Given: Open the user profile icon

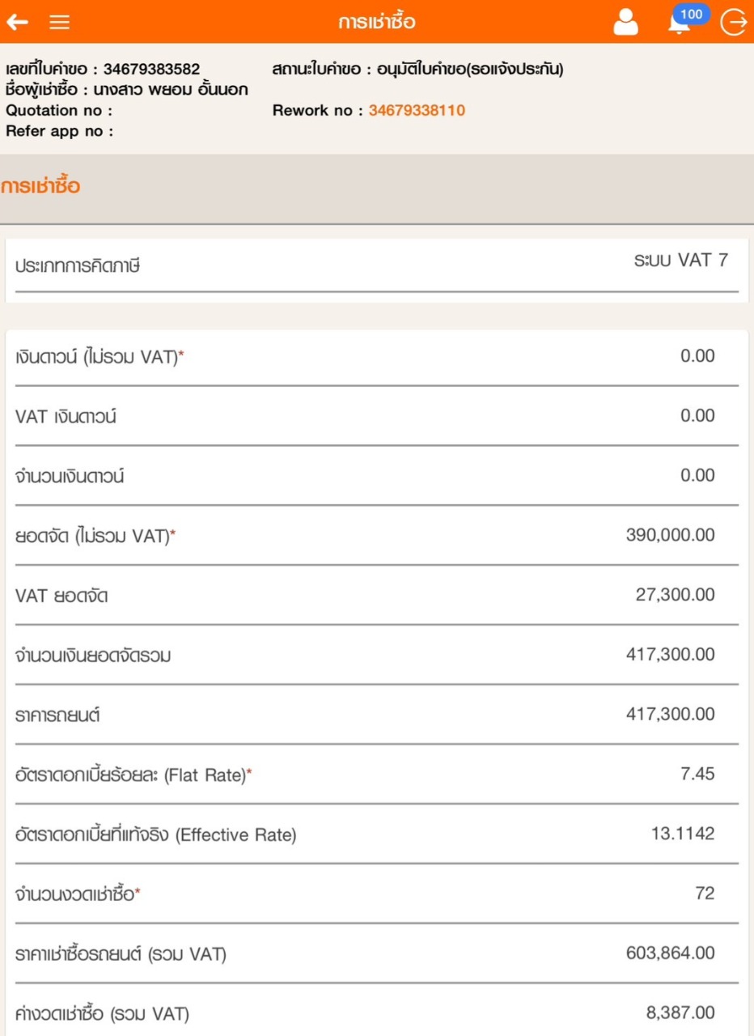Looking at the screenshot, I should (x=625, y=23).
